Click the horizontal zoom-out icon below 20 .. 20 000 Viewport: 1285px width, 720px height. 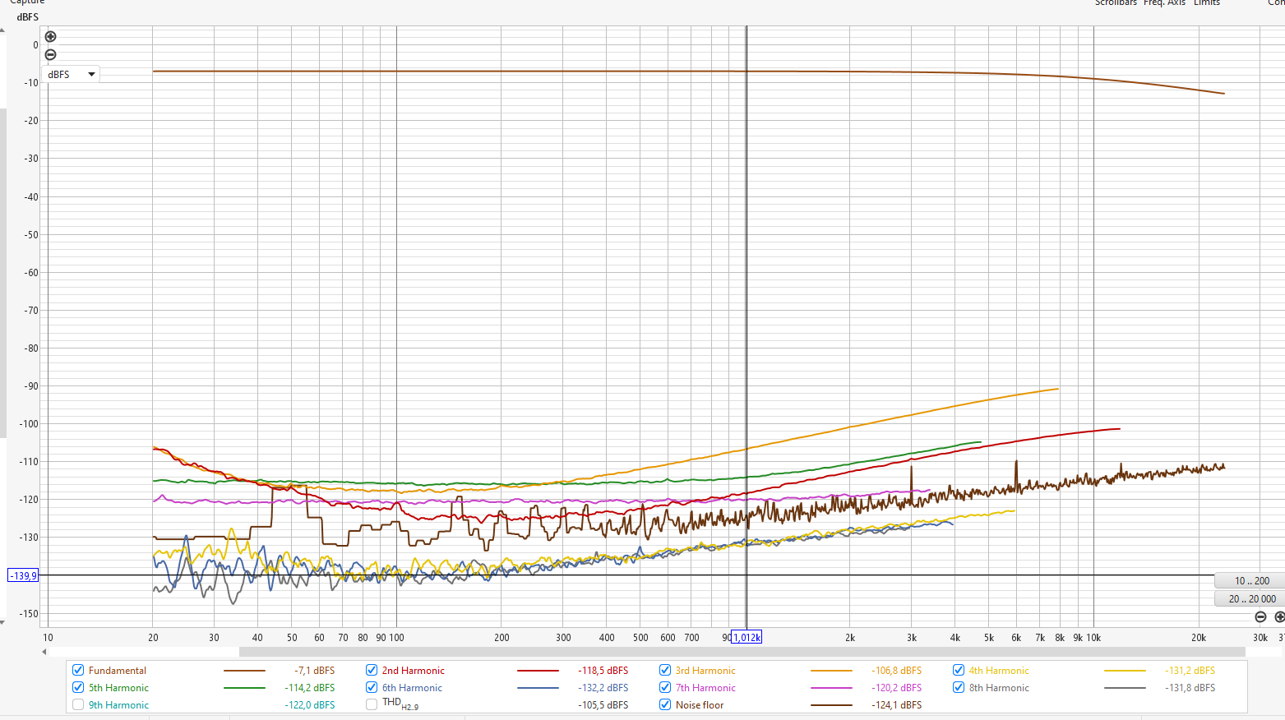1260,616
